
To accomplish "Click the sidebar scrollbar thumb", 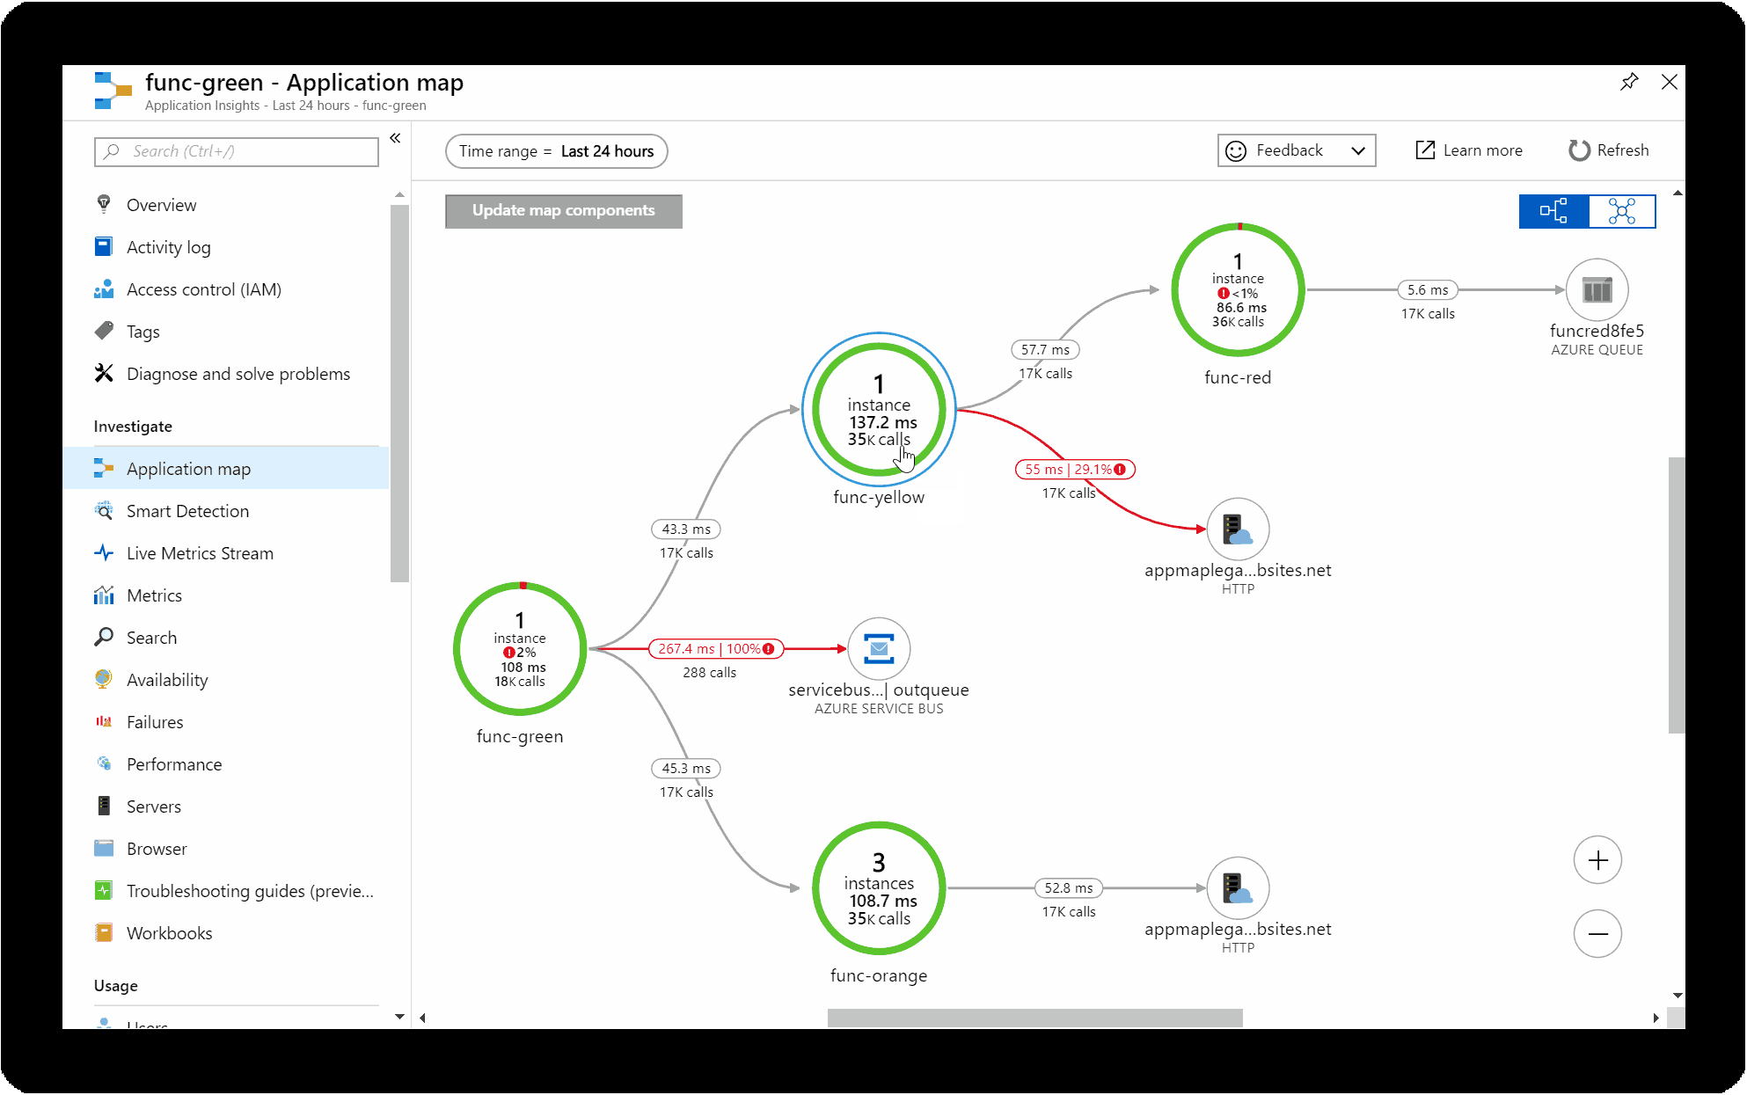I will 399,393.
